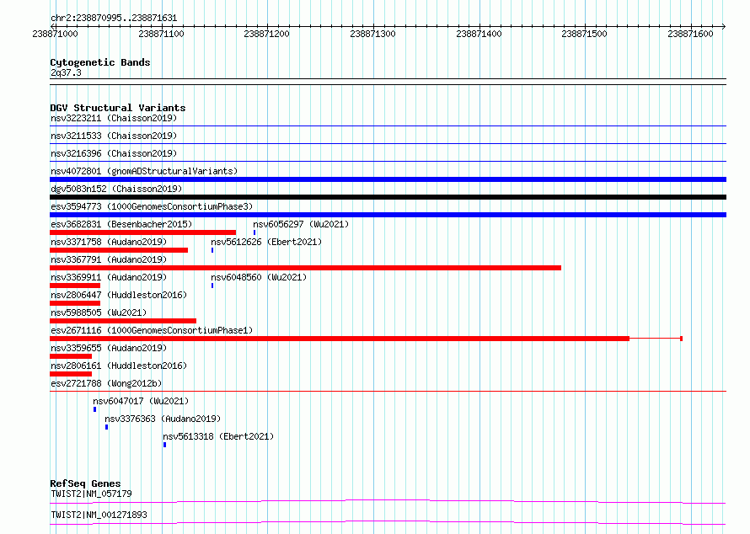
Task: Select red bar under esv3682831
Action: coord(142,232)
